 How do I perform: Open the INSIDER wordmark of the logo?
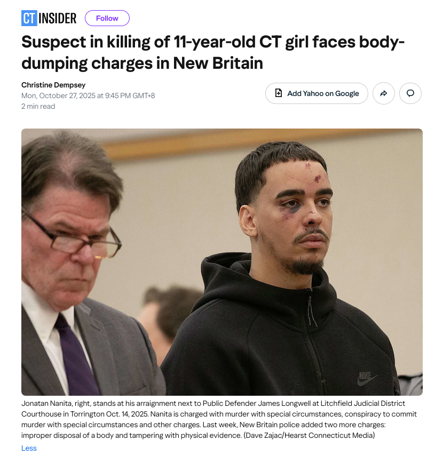coord(58,18)
